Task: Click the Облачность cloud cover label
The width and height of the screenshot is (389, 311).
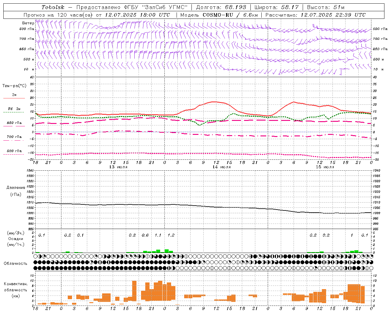Action: point(15,264)
